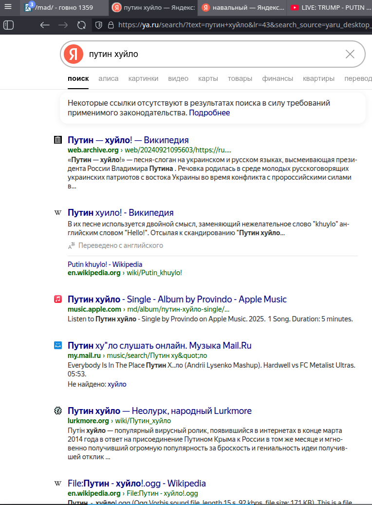Open the Неолурк Lurkmore result title
This screenshot has width=372, height=505.
[159, 411]
